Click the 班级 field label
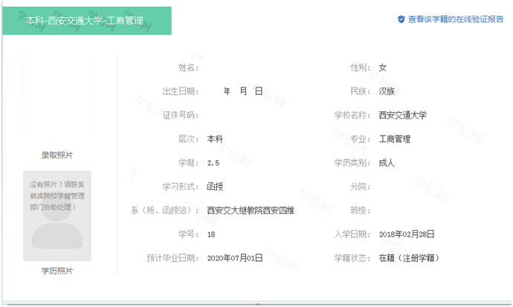This screenshot has width=513, height=307. 360,211
